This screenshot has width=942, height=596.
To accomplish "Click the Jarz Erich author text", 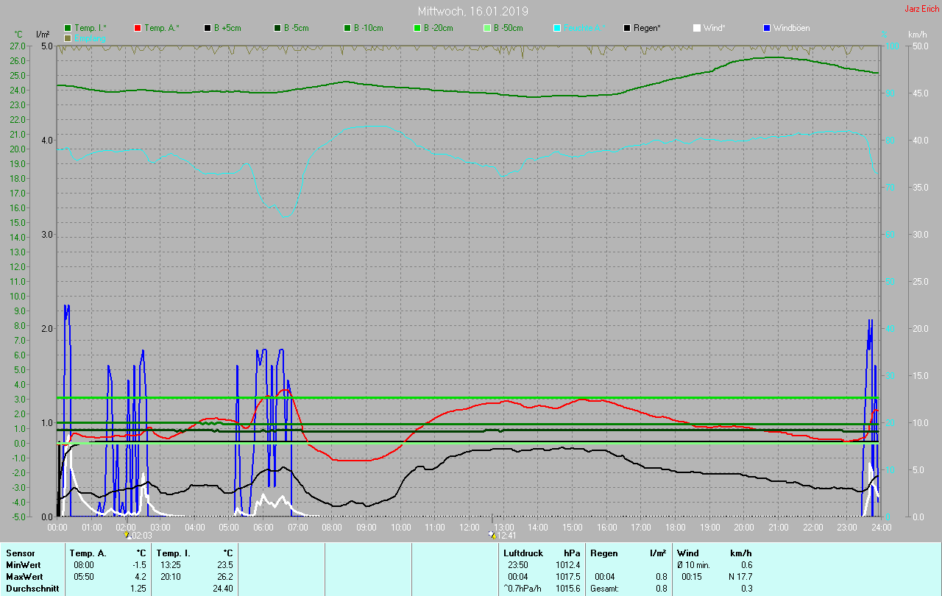I will (x=921, y=9).
